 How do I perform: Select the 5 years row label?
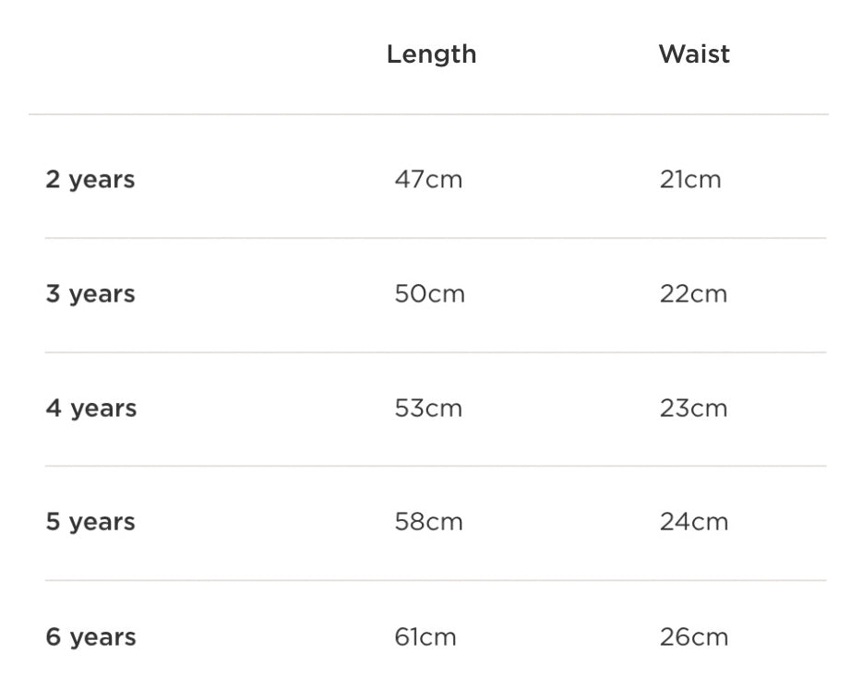pyautogui.click(x=90, y=522)
